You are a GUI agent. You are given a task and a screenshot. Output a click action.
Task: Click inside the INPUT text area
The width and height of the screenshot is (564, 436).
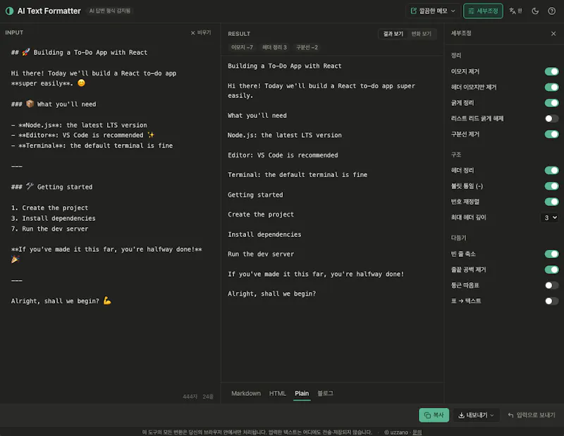point(110,216)
